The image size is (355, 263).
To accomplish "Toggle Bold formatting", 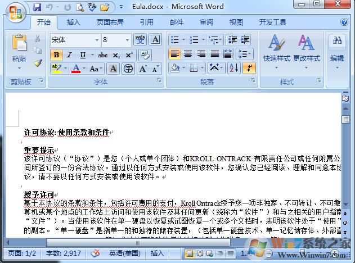I will point(57,55).
